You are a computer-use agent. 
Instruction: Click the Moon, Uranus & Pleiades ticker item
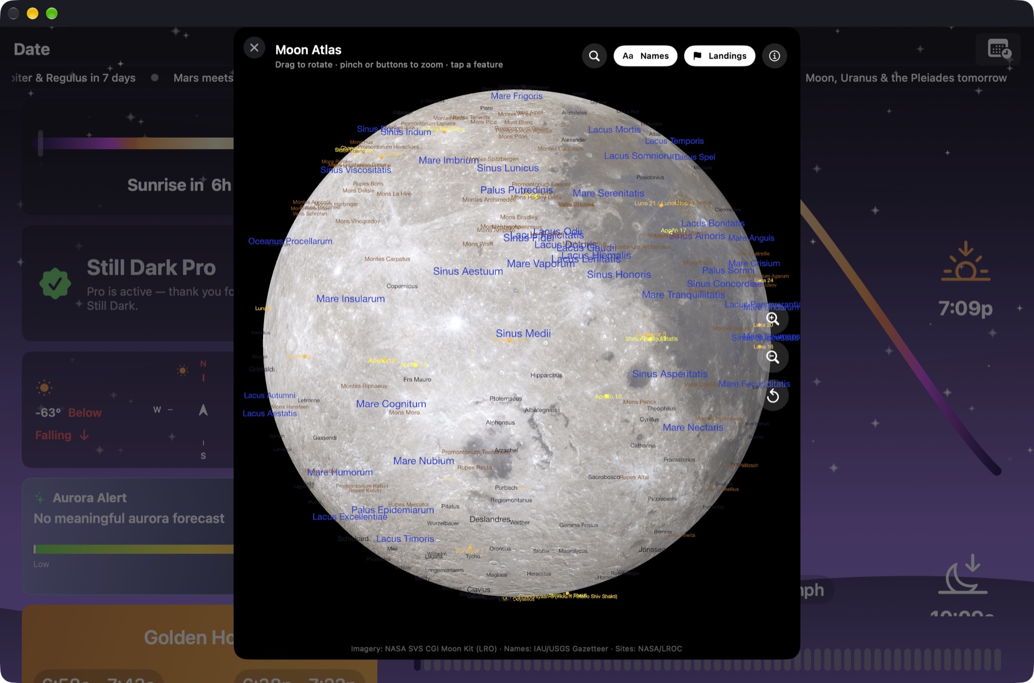click(x=906, y=78)
